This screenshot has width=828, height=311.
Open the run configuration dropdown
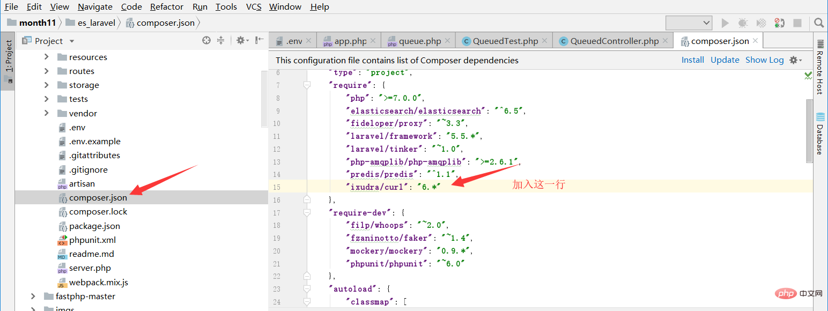coord(689,23)
